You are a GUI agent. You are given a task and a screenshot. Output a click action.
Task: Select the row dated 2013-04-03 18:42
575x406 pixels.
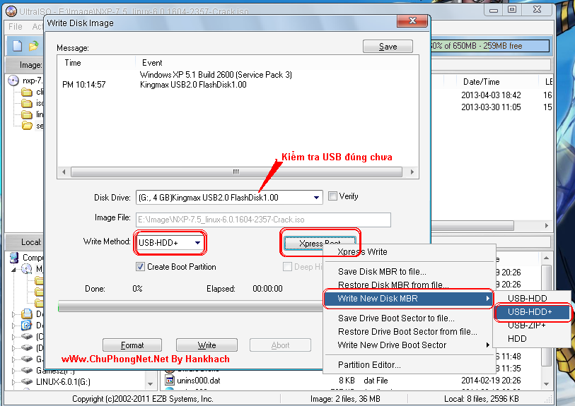point(491,95)
